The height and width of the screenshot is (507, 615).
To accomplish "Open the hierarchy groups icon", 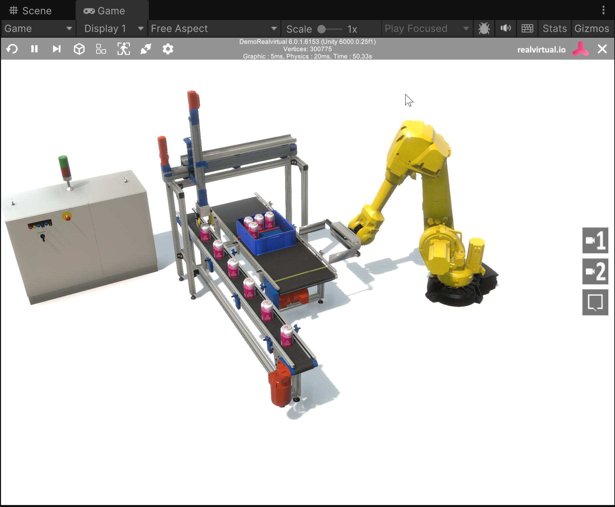I will [x=101, y=49].
